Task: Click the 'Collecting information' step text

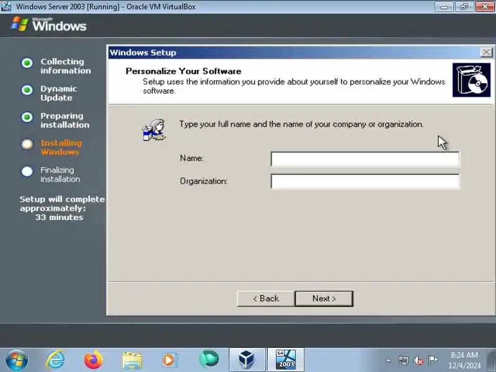Action: (66, 66)
